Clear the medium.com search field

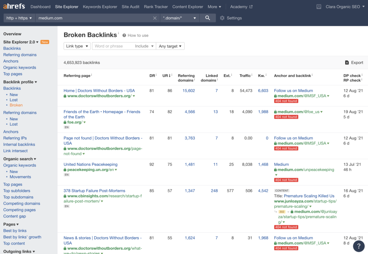pos(155,18)
